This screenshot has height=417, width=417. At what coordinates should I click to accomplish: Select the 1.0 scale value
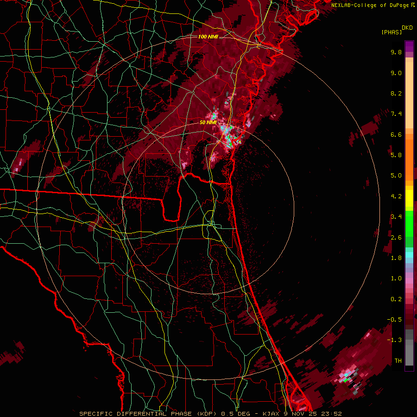[x=396, y=278]
